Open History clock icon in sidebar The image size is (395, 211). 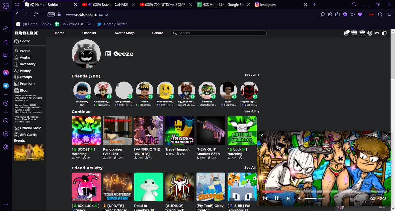point(6,121)
